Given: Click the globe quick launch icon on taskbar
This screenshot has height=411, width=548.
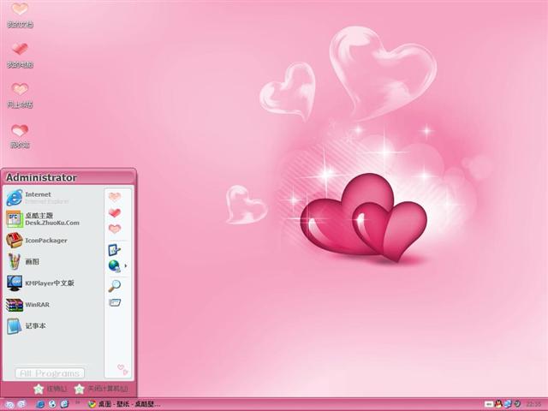Looking at the screenshot, I should (x=52, y=404).
